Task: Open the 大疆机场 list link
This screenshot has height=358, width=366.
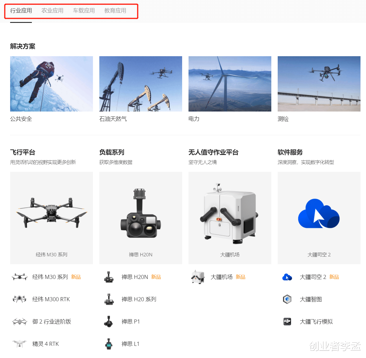Action: pyautogui.click(x=222, y=277)
